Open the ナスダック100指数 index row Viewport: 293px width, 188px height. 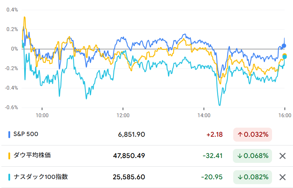[x=40, y=177]
